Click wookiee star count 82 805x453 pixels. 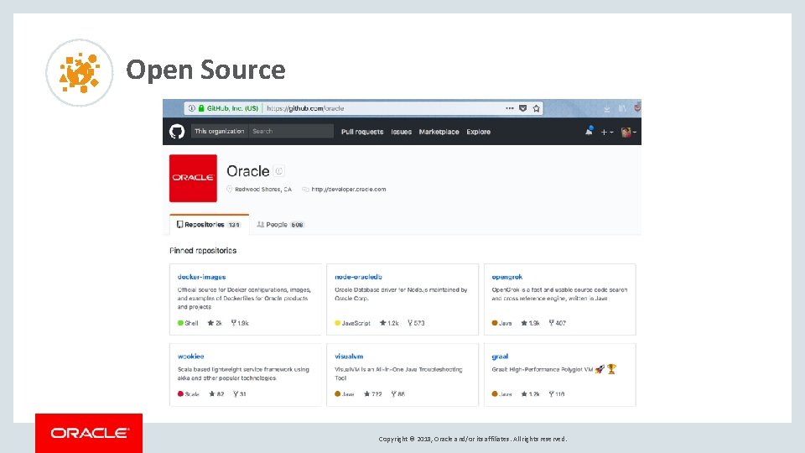tap(216, 394)
